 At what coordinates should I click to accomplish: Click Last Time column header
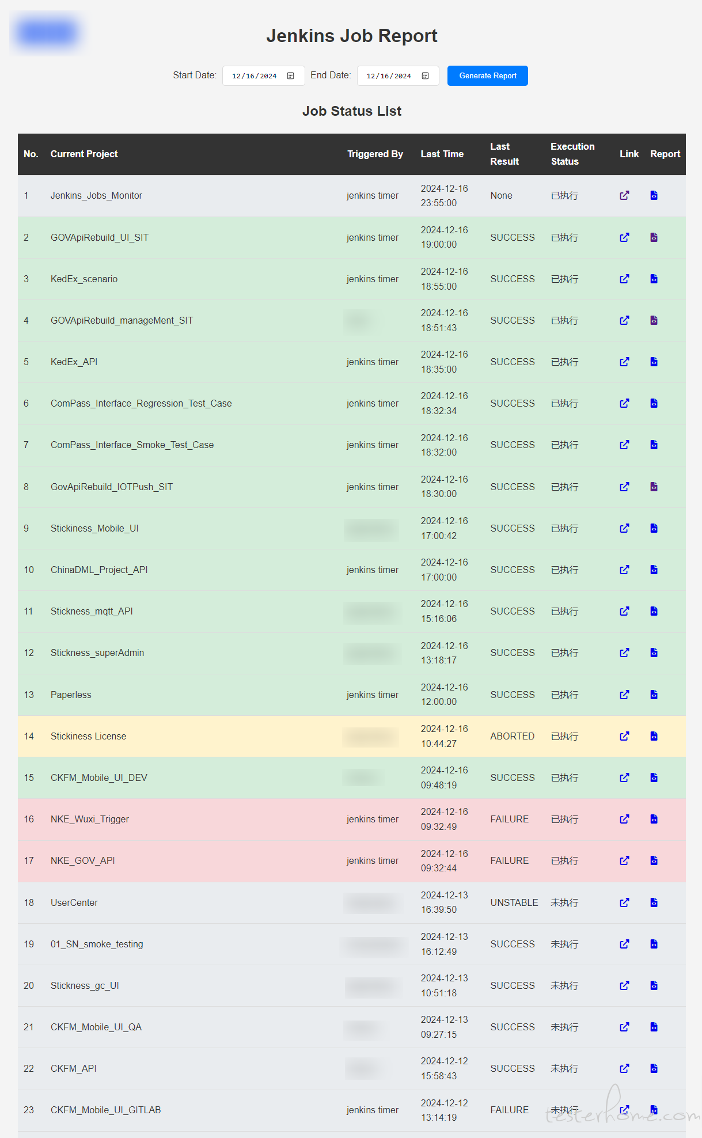(x=442, y=154)
